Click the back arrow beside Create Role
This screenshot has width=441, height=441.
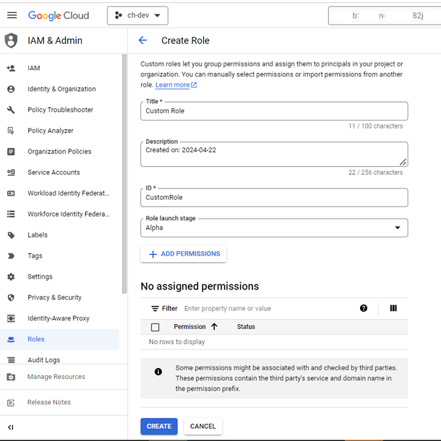click(x=142, y=41)
